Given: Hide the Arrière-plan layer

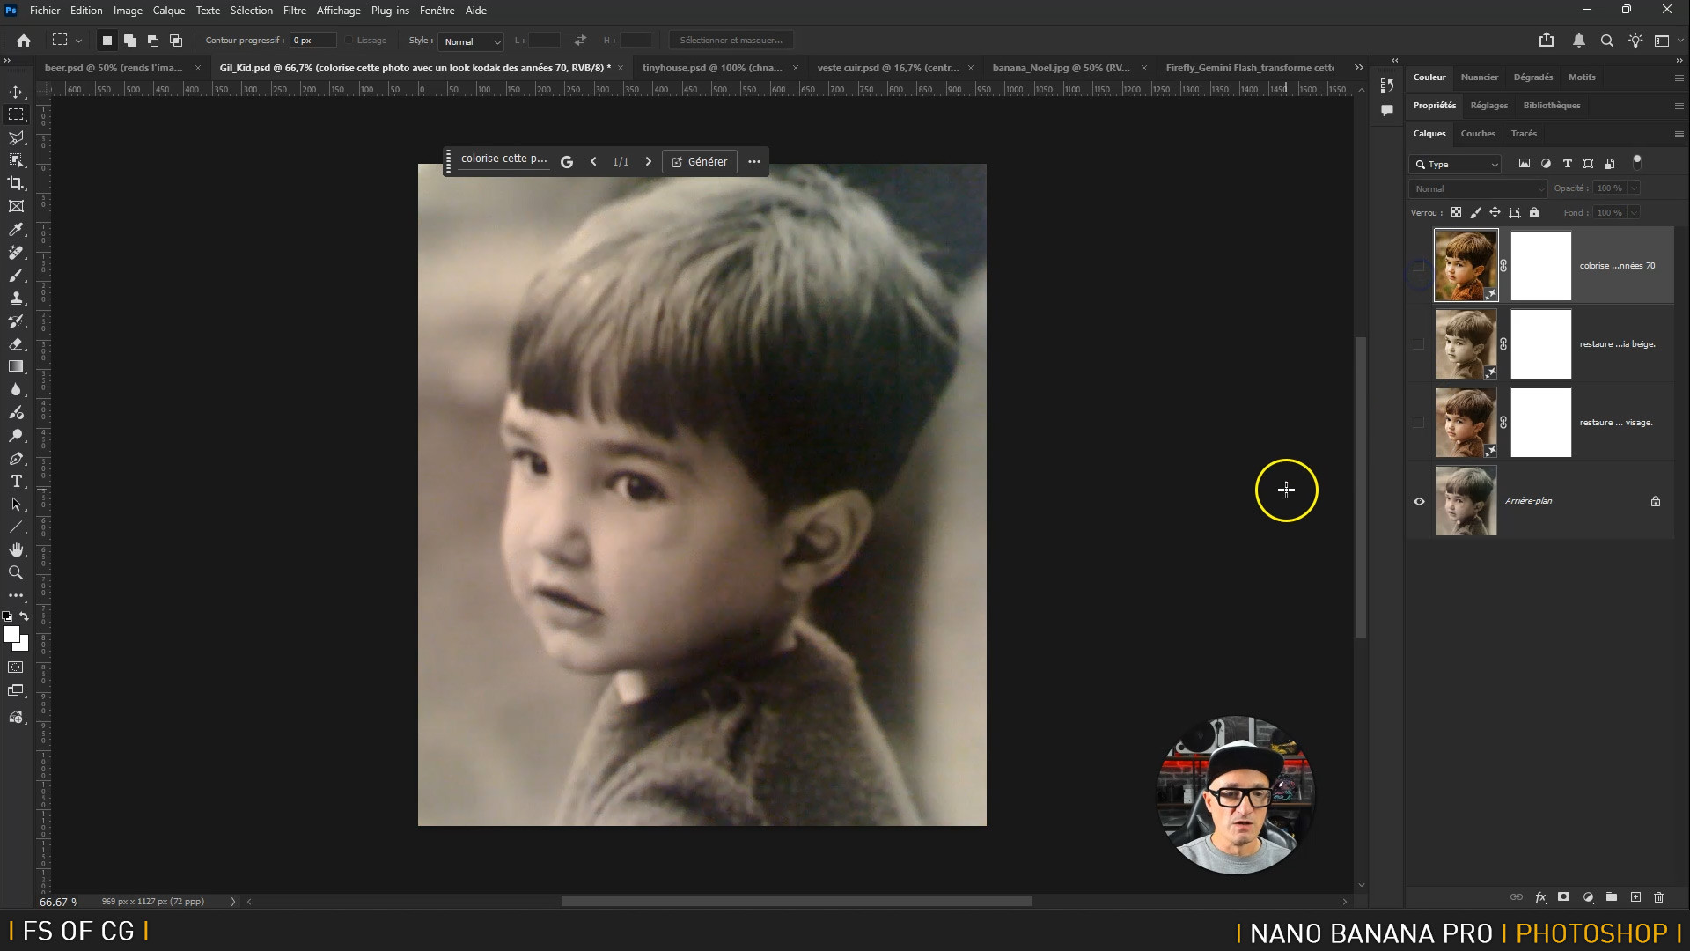Looking at the screenshot, I should (x=1419, y=501).
